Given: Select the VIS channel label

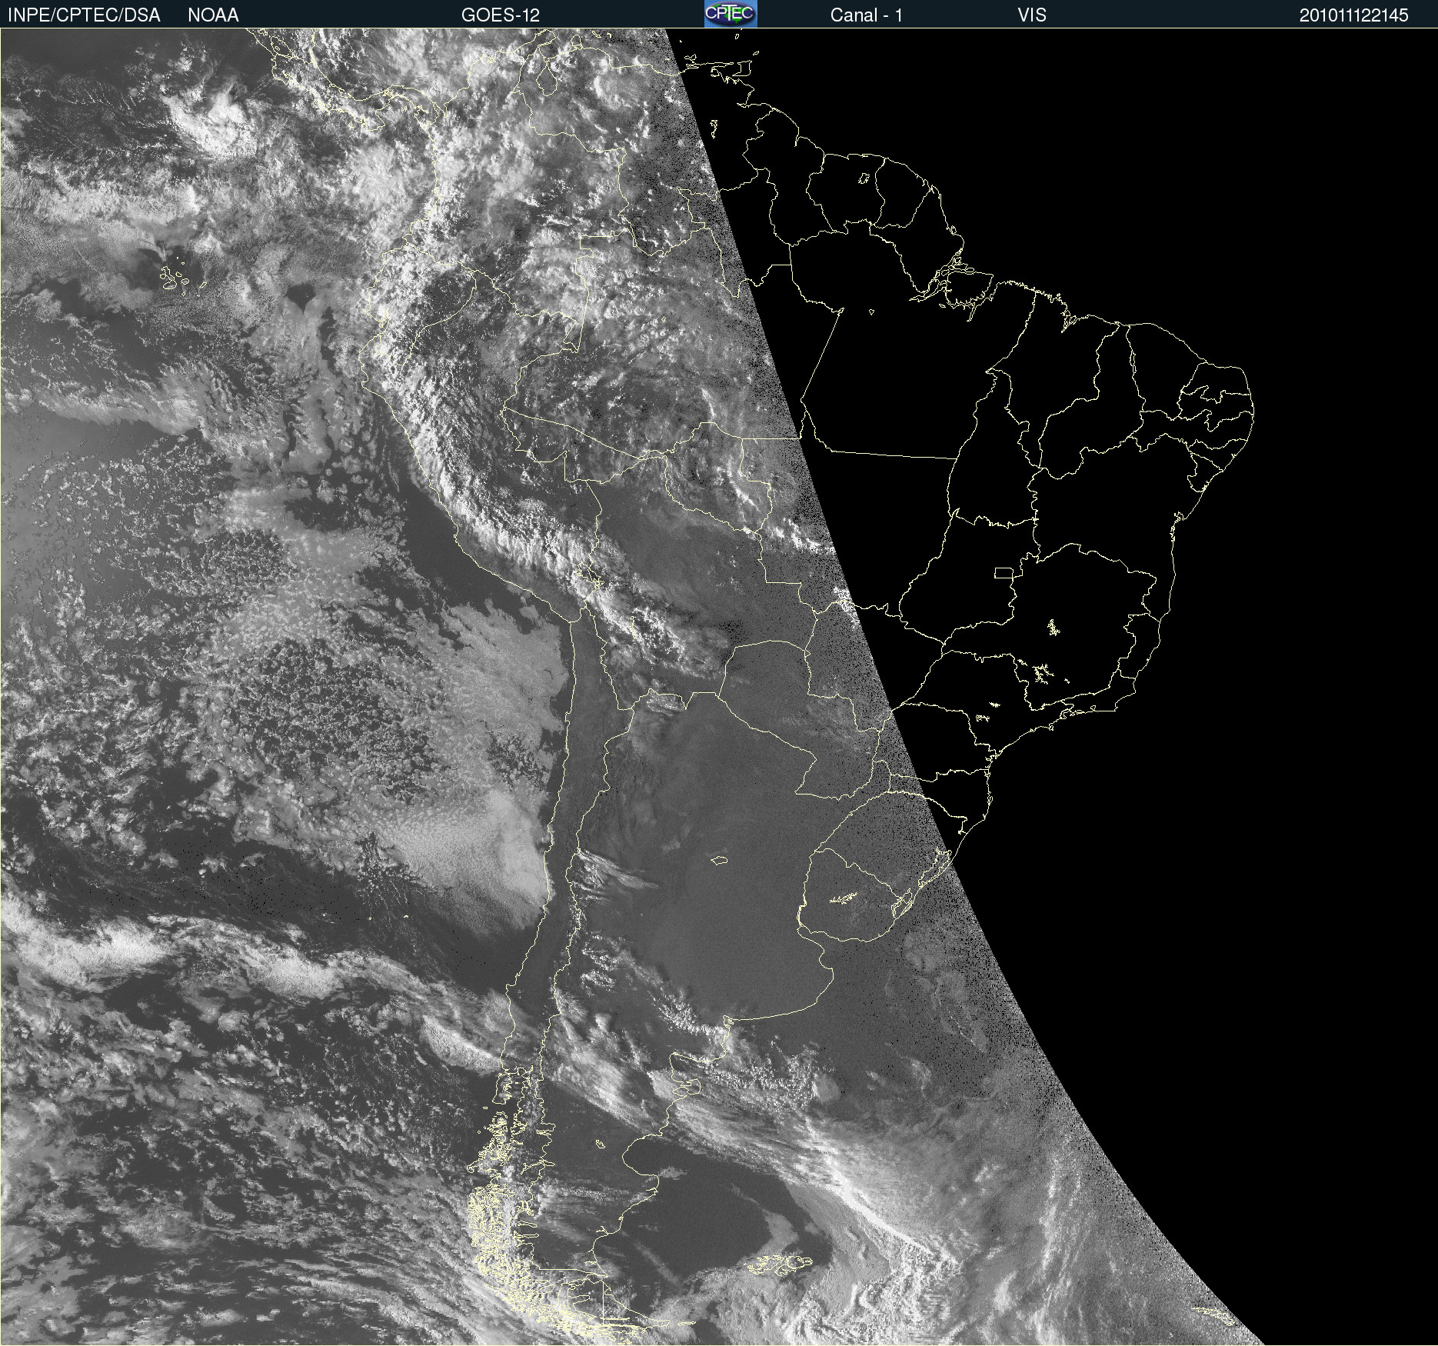Looking at the screenshot, I should pos(1032,15).
